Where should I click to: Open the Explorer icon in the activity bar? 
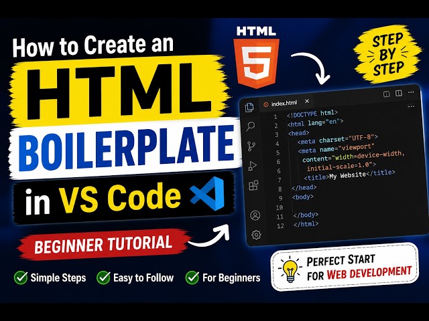click(x=249, y=107)
